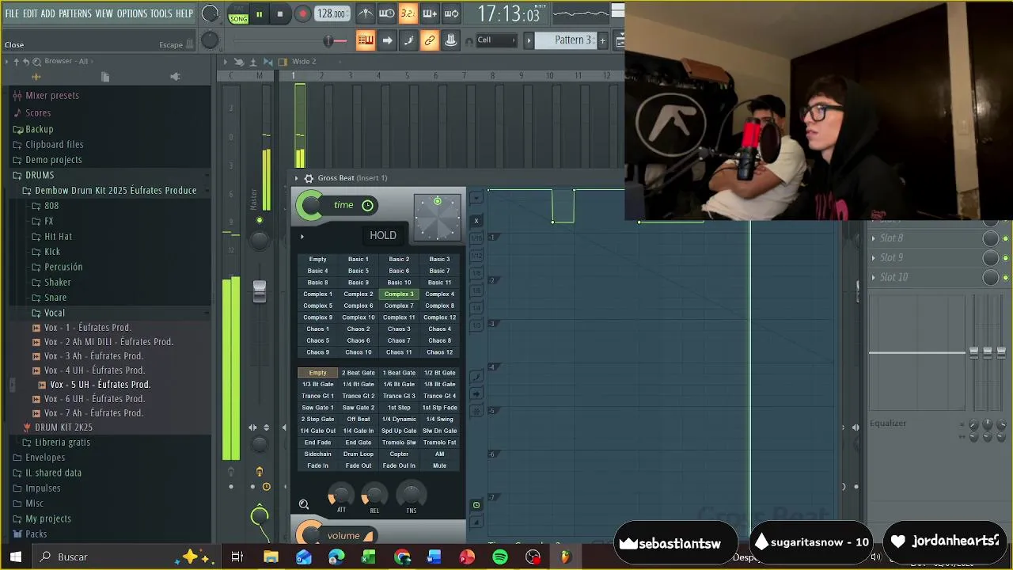This screenshot has width=1013, height=570.
Task: Open the Pattern 3 selector
Action: (567, 40)
